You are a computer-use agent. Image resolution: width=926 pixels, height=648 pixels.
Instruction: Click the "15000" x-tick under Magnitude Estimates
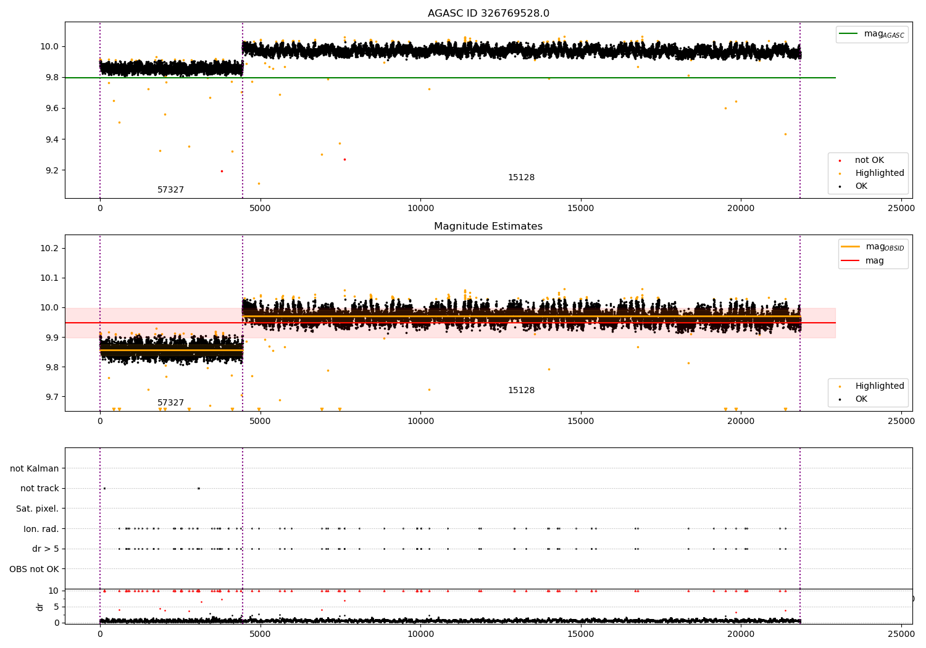point(581,422)
